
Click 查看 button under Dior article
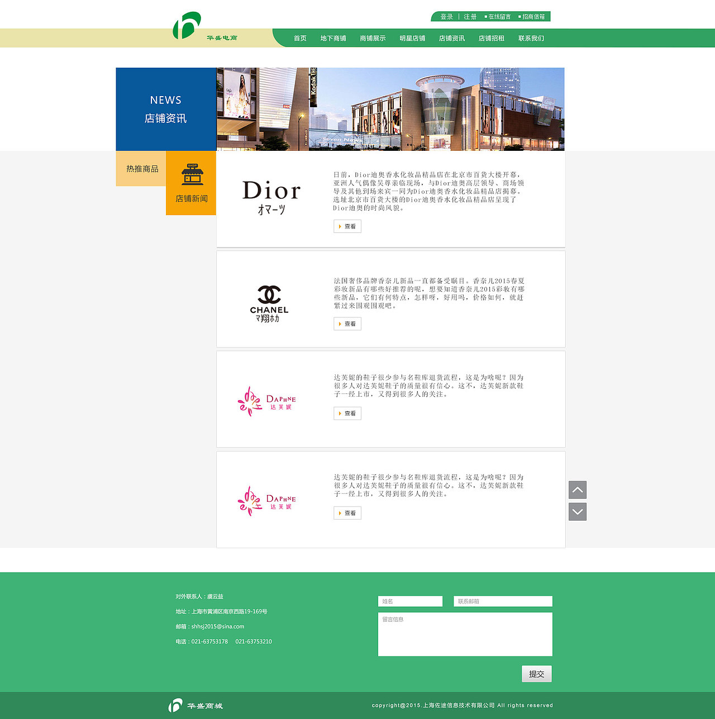pos(347,226)
